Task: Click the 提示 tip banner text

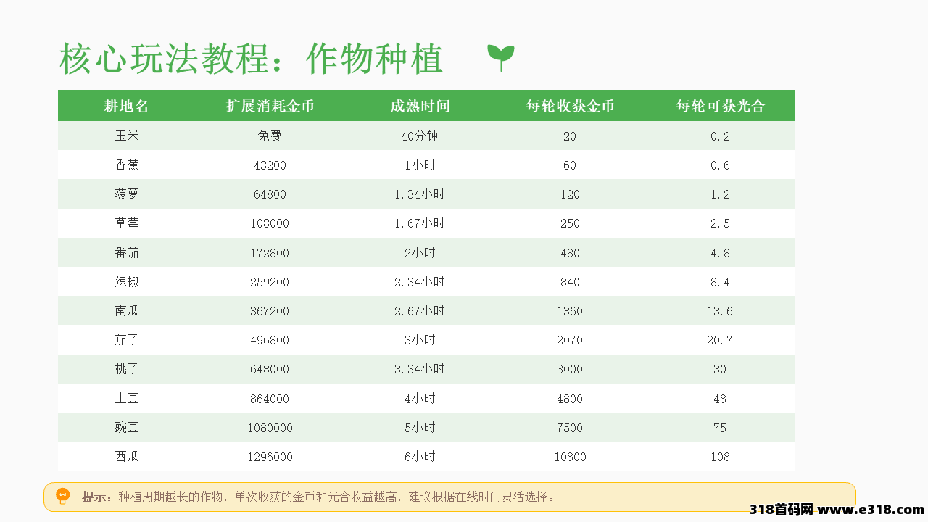Action: [319, 497]
